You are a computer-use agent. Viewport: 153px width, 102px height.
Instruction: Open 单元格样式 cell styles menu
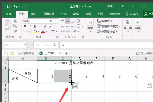coord(107,32)
